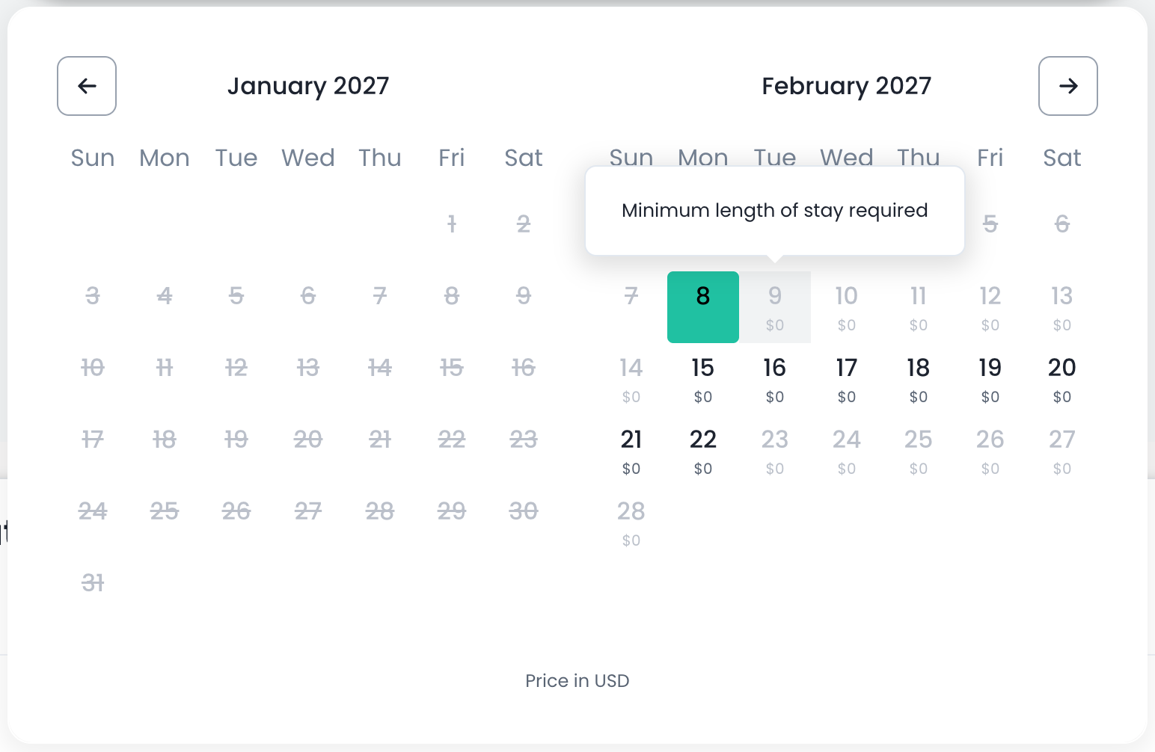Select February 16 date cell
Viewport: 1155px width, 752px height.
click(x=775, y=378)
